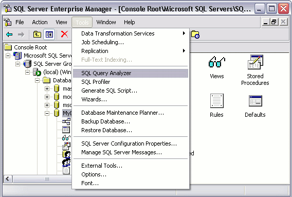This screenshot has width=292, height=197.
Task: Open the Replication submenu
Action: point(131,51)
